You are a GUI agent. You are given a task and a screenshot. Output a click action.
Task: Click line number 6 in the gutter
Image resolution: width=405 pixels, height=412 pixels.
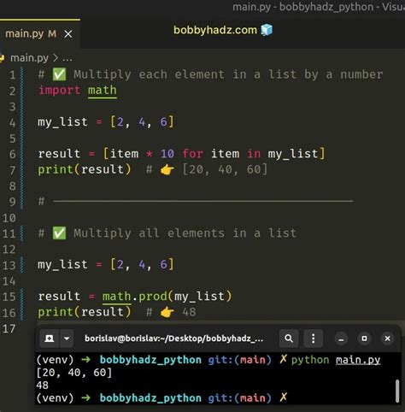[x=13, y=154]
